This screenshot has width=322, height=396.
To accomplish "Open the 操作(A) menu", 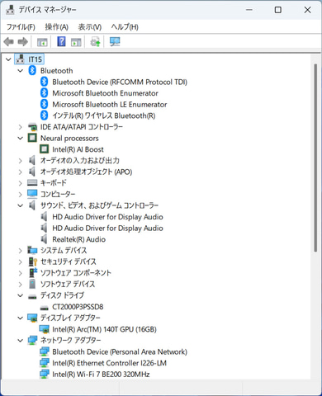I will point(57,27).
